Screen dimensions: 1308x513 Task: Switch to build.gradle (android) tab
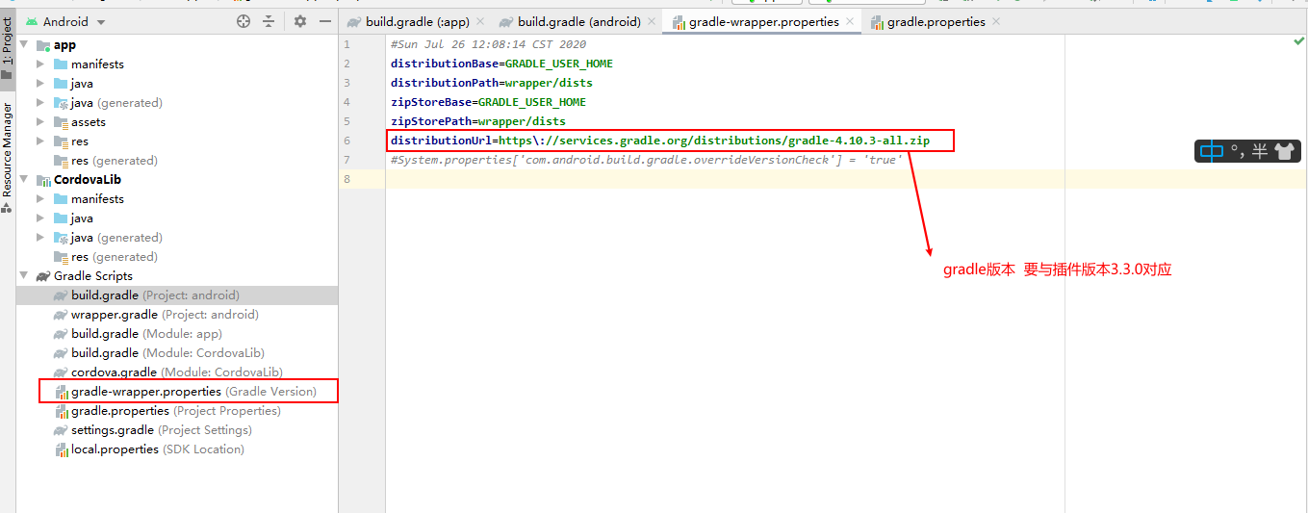(x=578, y=21)
